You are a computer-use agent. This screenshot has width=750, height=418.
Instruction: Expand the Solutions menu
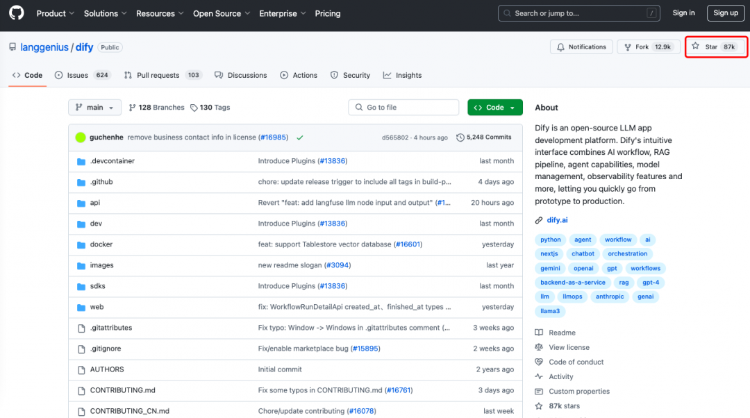point(106,13)
